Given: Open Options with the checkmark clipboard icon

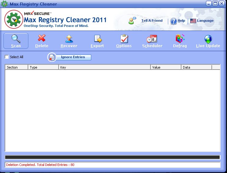Looking at the screenshot, I should coord(124,39).
